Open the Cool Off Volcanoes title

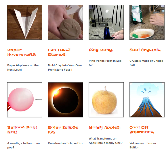pos(142,130)
